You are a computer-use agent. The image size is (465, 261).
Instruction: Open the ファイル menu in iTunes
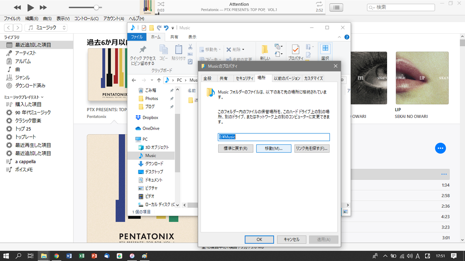(12, 19)
